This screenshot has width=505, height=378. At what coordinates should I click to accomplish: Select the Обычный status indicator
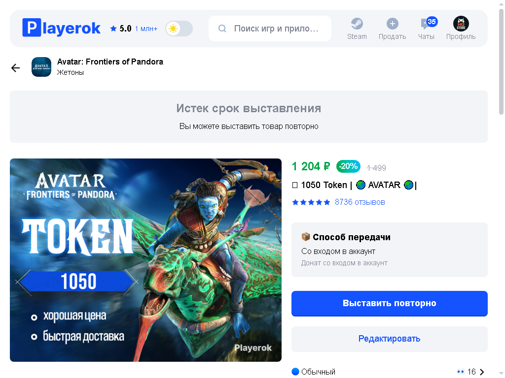click(x=313, y=372)
